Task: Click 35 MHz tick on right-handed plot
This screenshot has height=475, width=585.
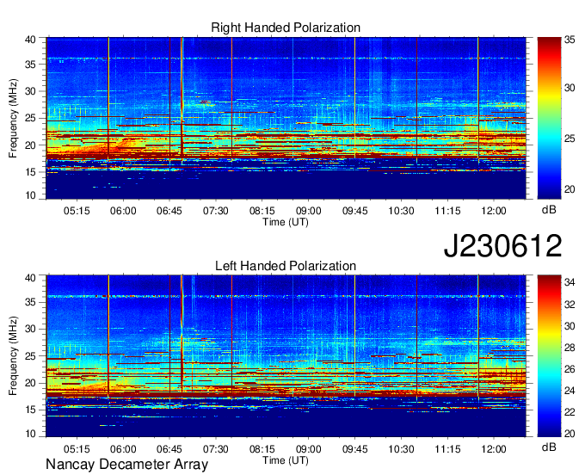Action: [31, 65]
